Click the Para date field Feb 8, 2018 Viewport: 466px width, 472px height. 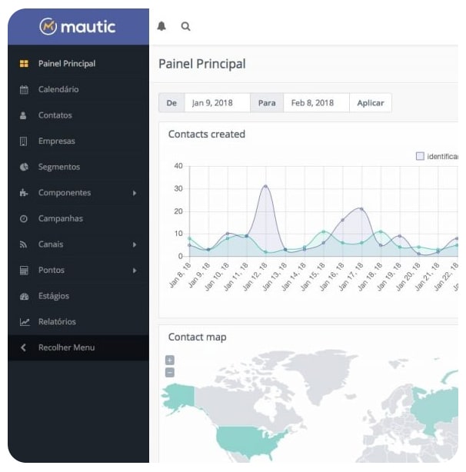(x=315, y=103)
